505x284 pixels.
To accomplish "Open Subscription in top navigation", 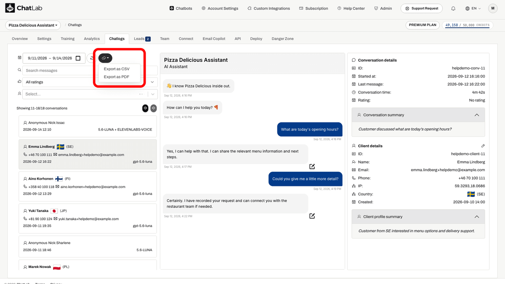I will point(314,8).
